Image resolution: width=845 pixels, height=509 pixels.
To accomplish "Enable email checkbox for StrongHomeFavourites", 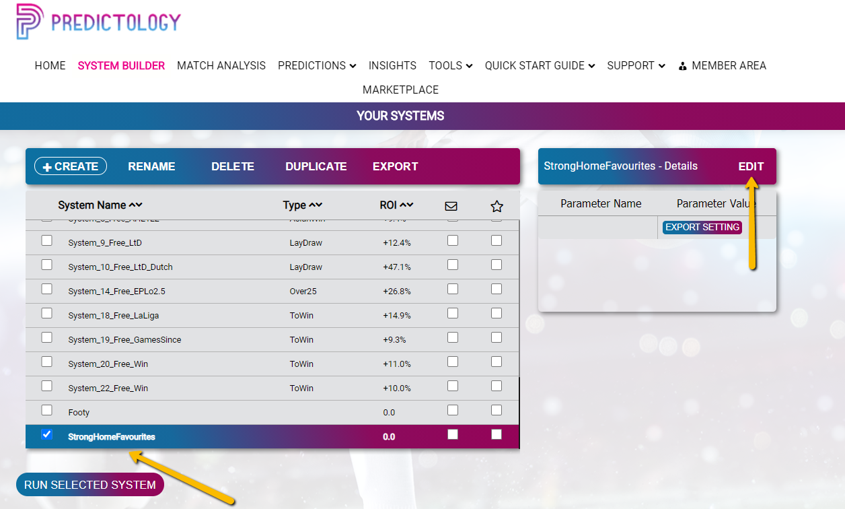I will tap(453, 434).
